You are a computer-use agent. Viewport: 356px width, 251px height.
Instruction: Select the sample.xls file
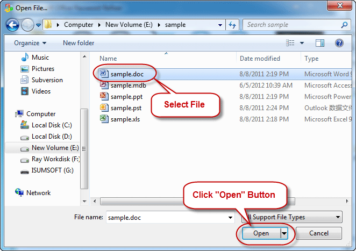[x=125, y=119]
